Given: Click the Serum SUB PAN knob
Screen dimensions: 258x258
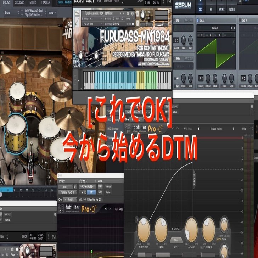Looking at the screenshot, I should [183, 40].
